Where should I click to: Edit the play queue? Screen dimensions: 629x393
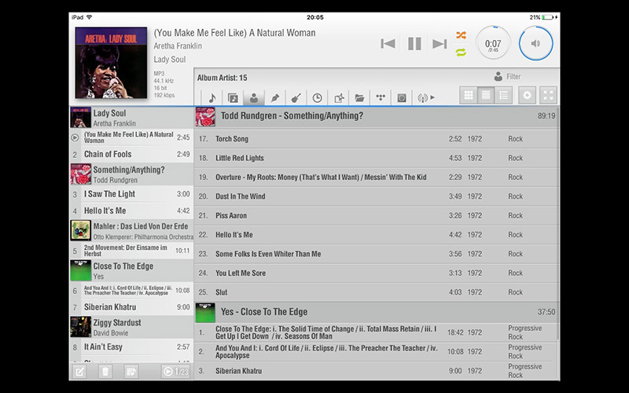80,372
